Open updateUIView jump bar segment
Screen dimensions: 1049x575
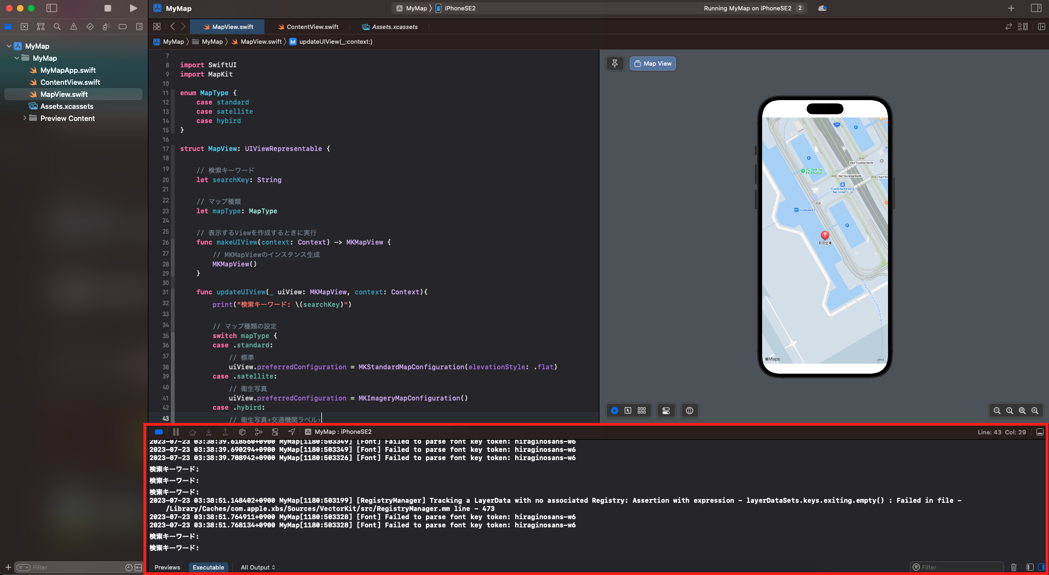click(x=331, y=42)
